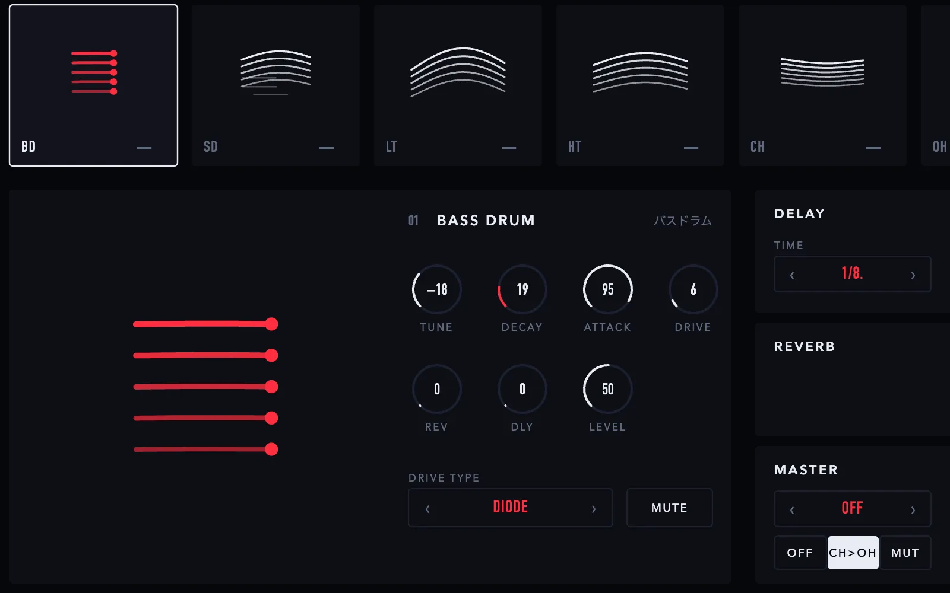Select previous delay time value
This screenshot has height=593, width=950.
click(x=792, y=275)
